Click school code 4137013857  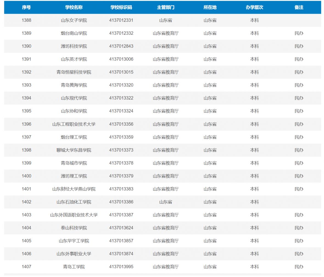[x=121, y=241]
